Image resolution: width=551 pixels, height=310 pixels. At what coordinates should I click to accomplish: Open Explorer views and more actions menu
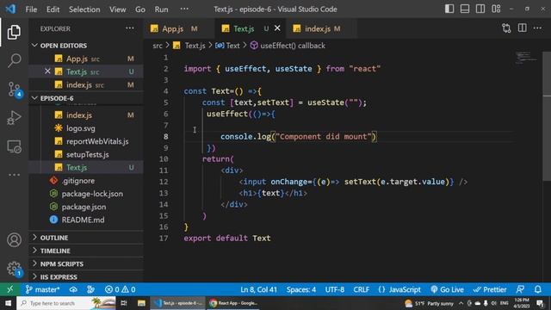(x=130, y=28)
